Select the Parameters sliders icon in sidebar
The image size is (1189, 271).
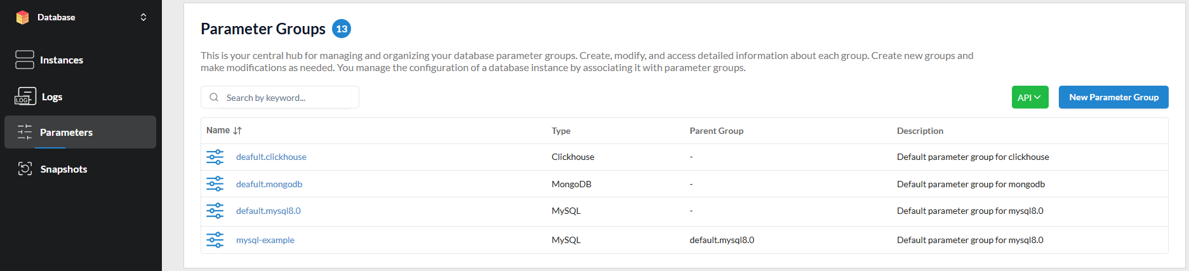pyautogui.click(x=25, y=132)
